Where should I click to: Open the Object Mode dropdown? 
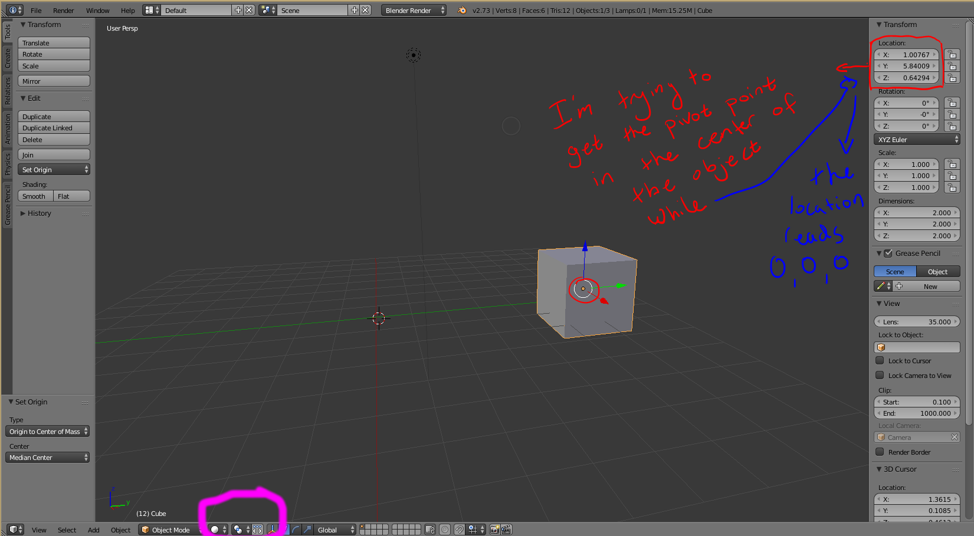(171, 530)
